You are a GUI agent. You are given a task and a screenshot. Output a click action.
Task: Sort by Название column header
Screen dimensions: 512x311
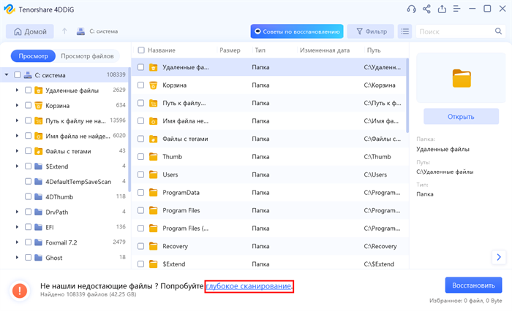[162, 50]
